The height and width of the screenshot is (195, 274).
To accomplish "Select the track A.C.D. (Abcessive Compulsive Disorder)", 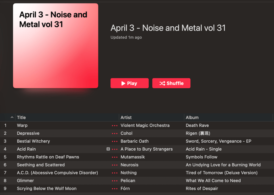I will pyautogui.click(x=57, y=173).
